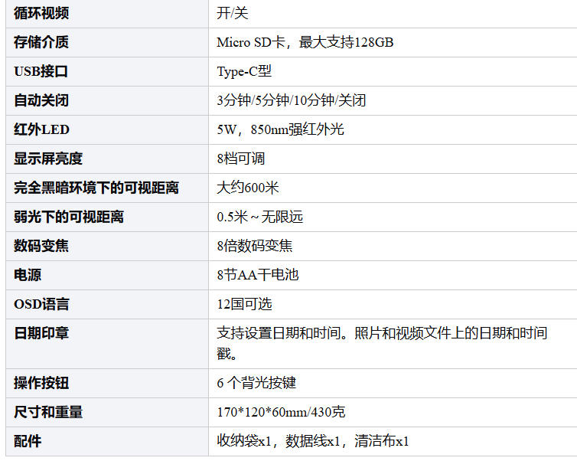
Task: Click 完全黑暗环境下的可视距离 label
Action: tap(96, 188)
